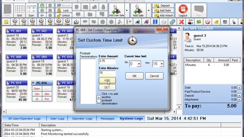Click plus button next to Deposit
244x137 pixels.
point(239,96)
